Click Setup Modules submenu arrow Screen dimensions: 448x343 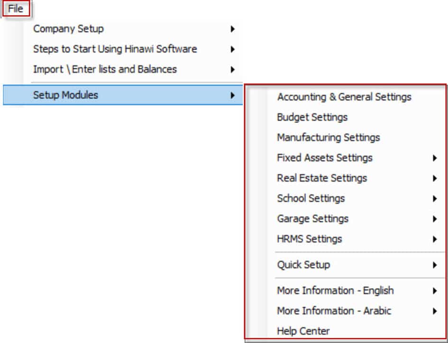click(x=233, y=95)
